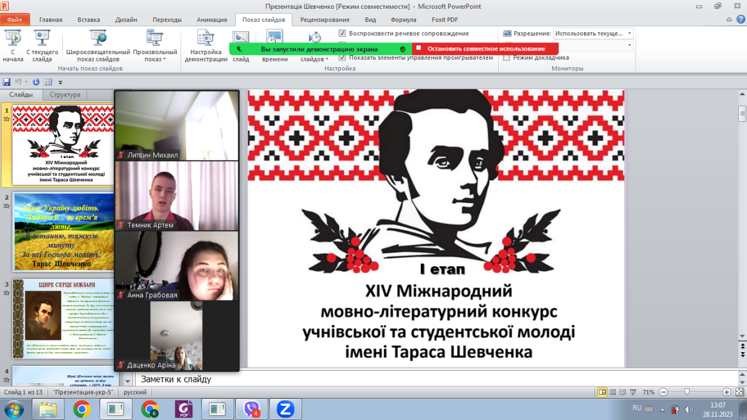The width and height of the screenshot is (747, 420).
Task: Switch to 'Структура' outline pane tab
Action: [65, 95]
